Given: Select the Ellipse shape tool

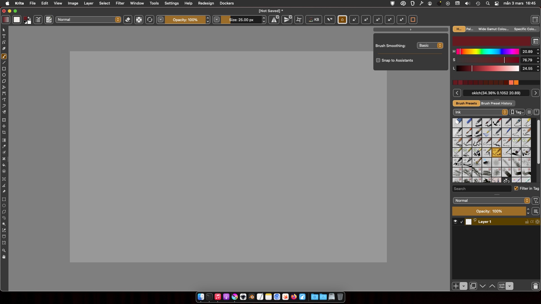Looking at the screenshot, I should (x=4, y=75).
